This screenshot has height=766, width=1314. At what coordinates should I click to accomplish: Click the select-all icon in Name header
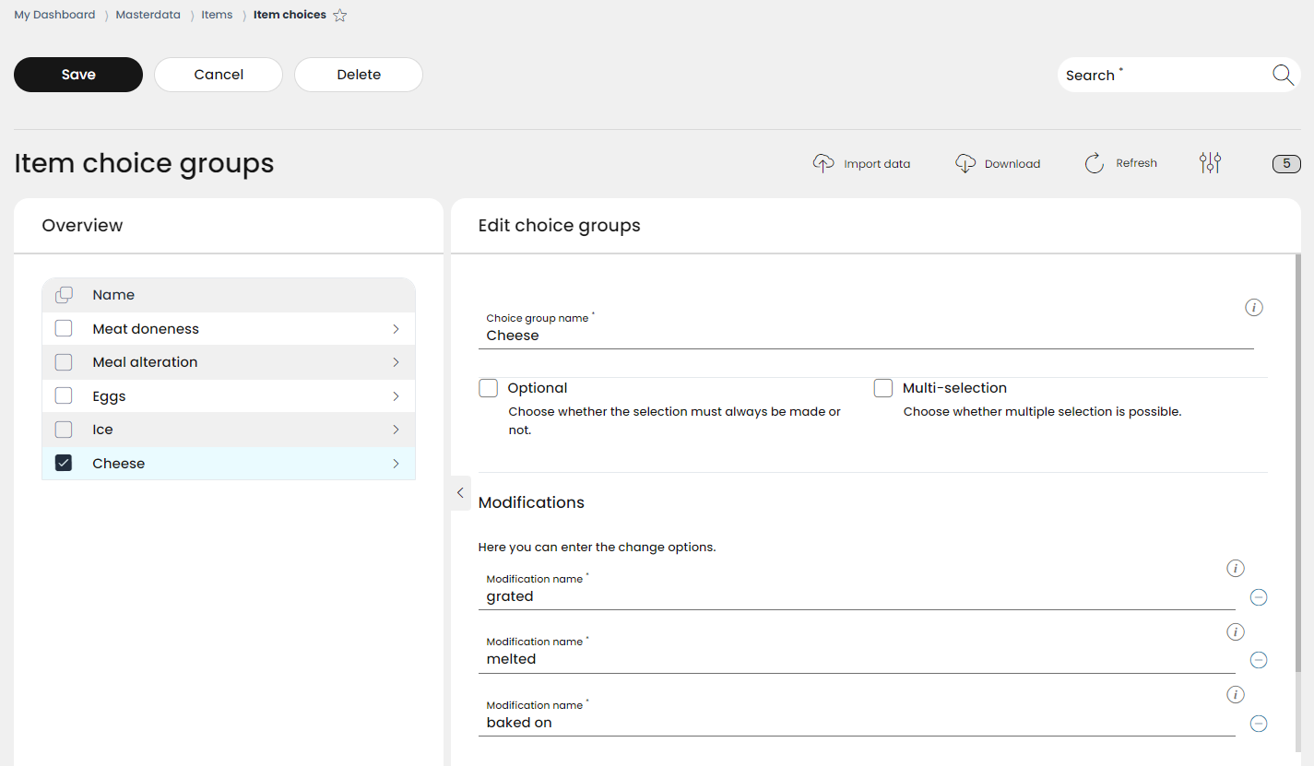point(64,295)
